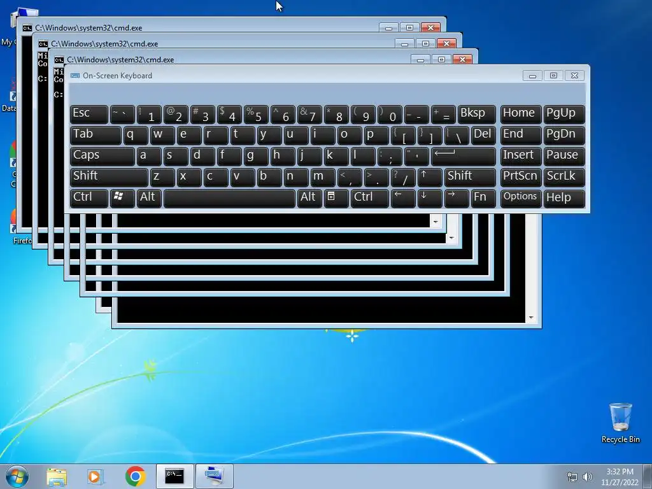
Task: Toggle the right Ctrl key
Action: [370, 198]
